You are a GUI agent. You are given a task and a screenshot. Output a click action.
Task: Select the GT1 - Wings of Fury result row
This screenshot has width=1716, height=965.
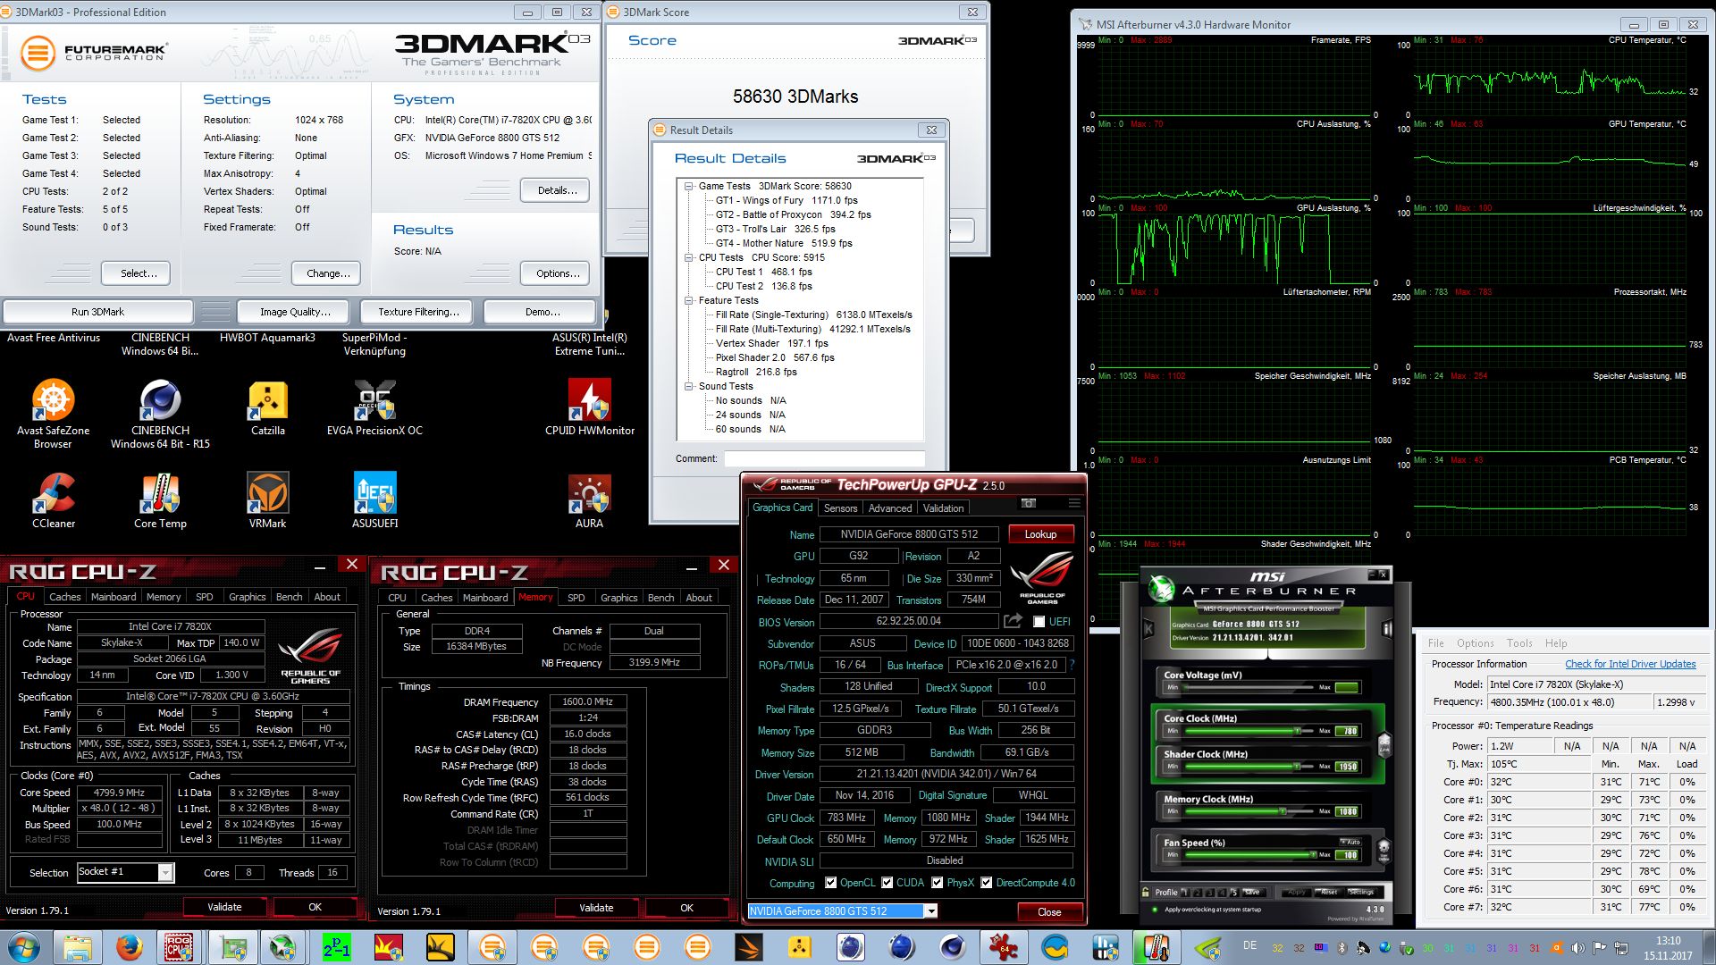click(x=786, y=201)
